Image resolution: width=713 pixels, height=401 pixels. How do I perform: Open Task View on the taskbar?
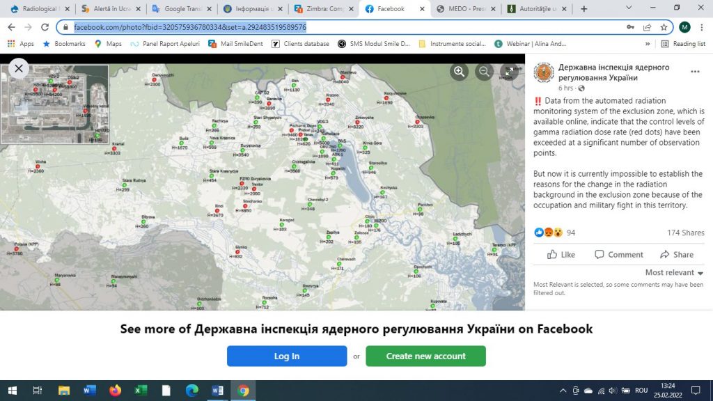tap(38, 391)
